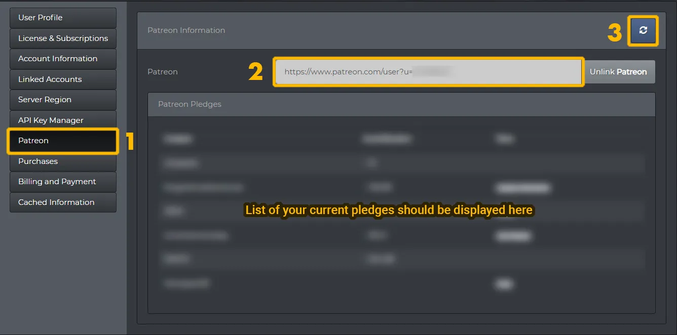The image size is (677, 335).
Task: Refresh the Patreon information with the sync icon
Action: [x=643, y=30]
